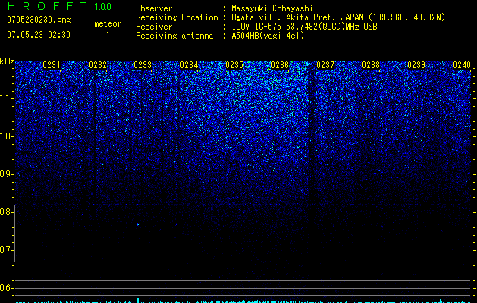477x303 pixels.
Task: Click the cyan echo dot near 0233
Action: 138,224
